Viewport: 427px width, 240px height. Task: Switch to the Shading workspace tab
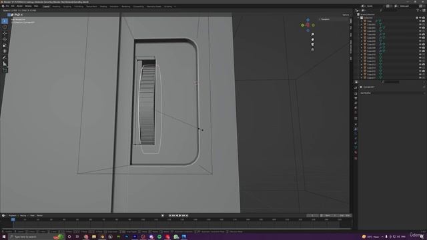point(103,6)
